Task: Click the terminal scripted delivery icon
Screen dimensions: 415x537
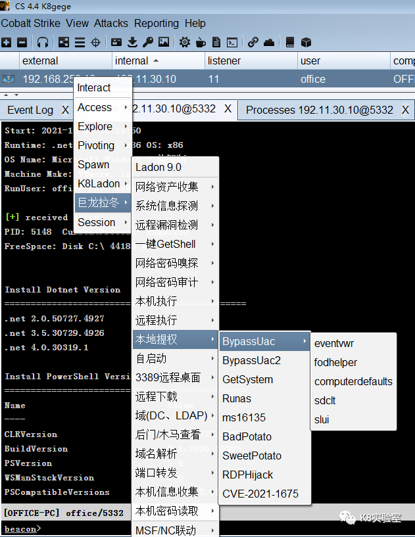Action: pos(232,43)
